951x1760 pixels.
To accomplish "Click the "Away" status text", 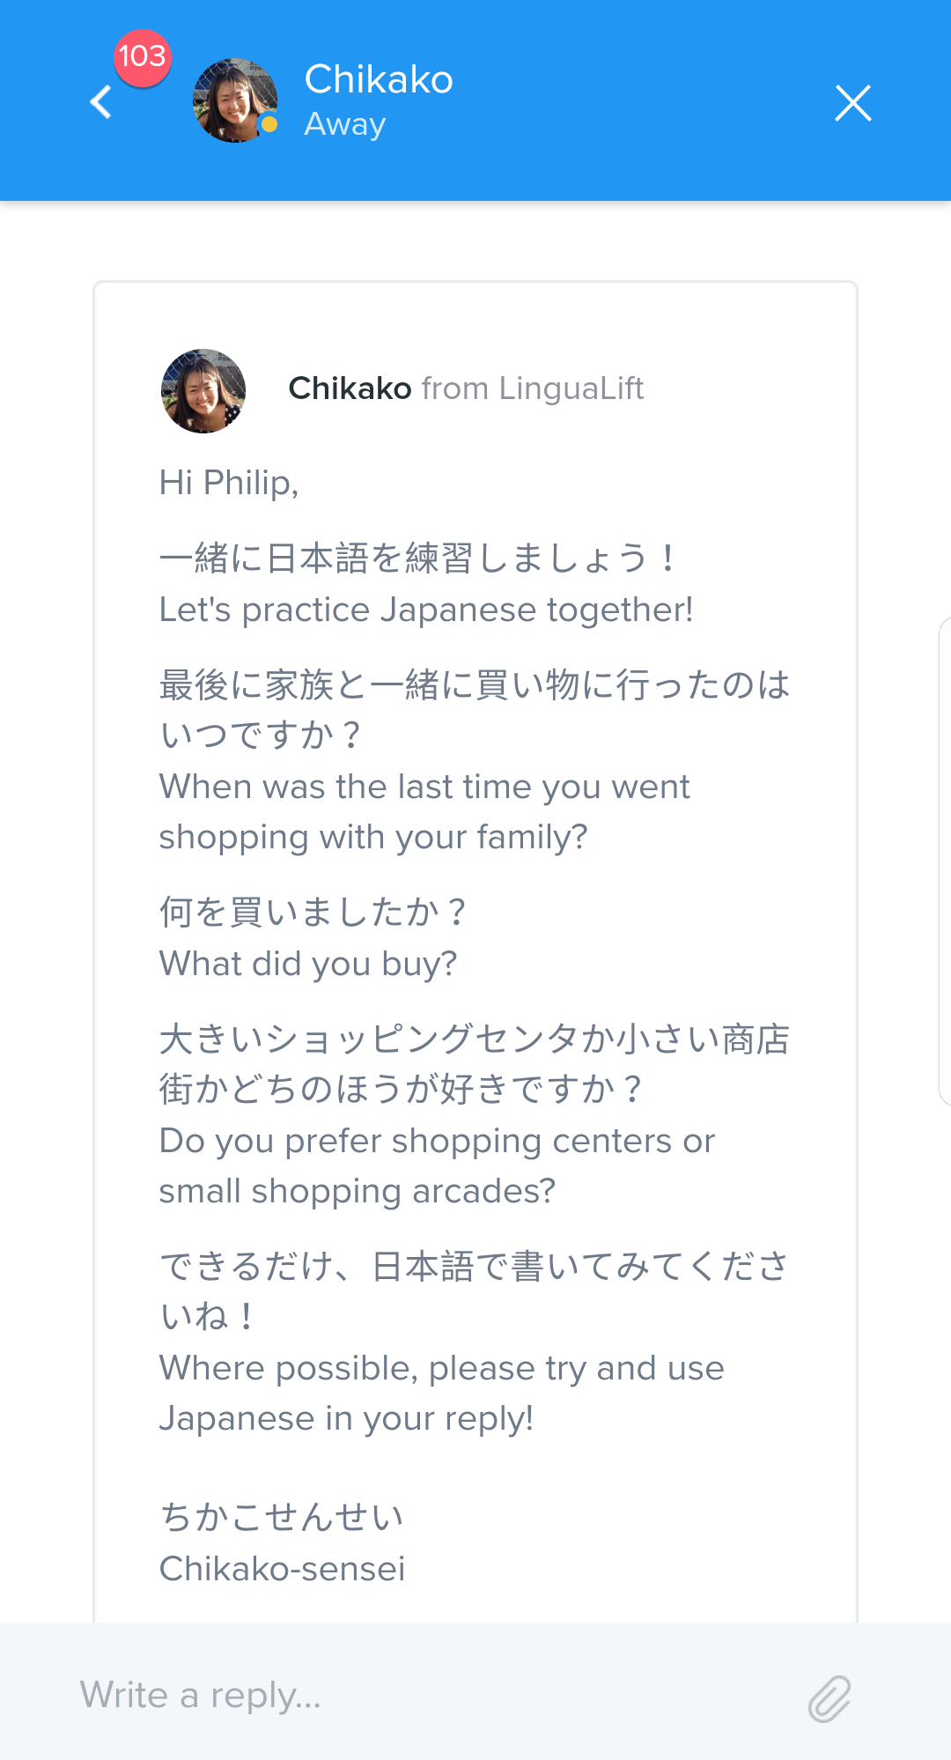I will point(345,124).
